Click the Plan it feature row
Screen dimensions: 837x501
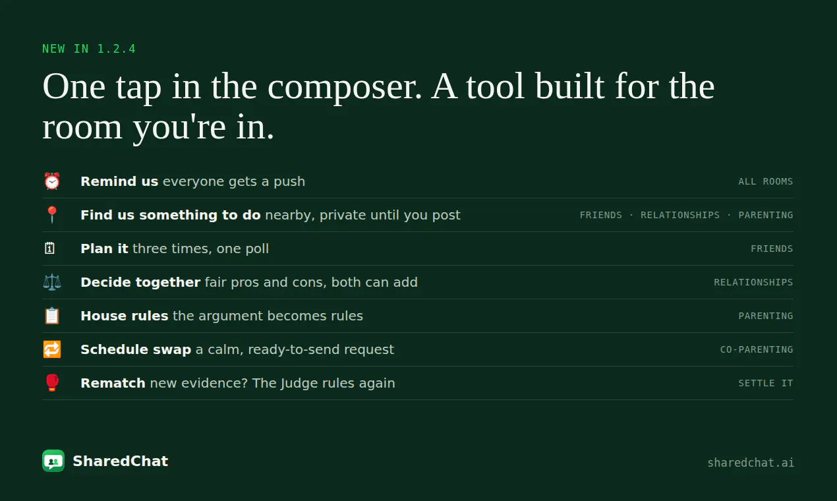(x=418, y=249)
